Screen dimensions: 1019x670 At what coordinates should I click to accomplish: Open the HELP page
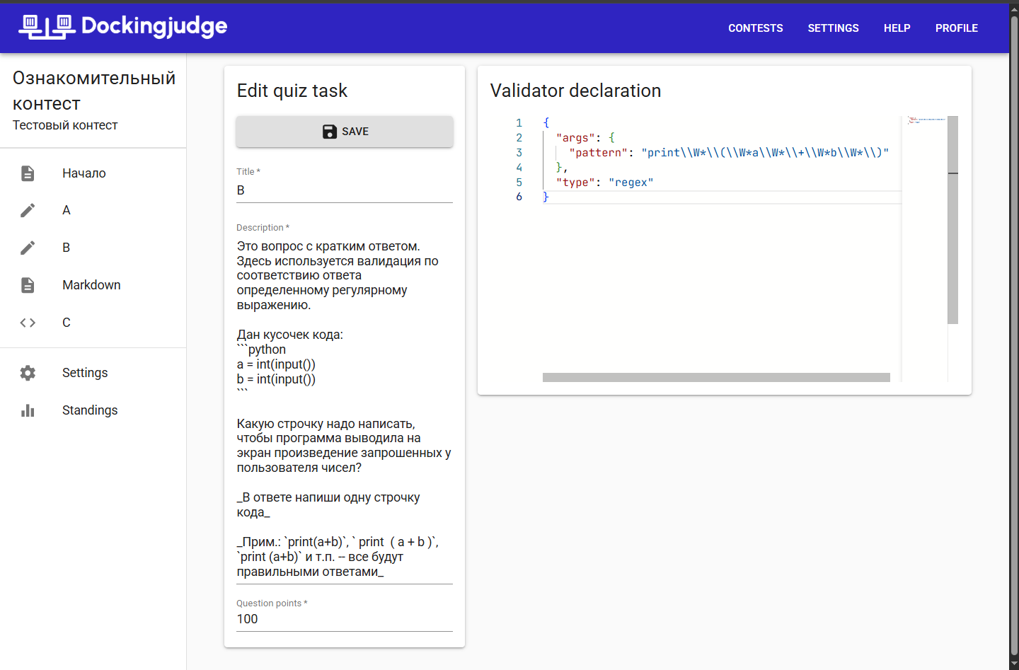(x=897, y=28)
